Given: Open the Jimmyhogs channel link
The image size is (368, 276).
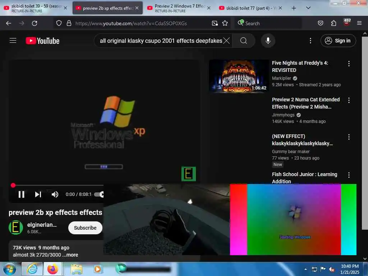Looking at the screenshot, I should [x=283, y=115].
